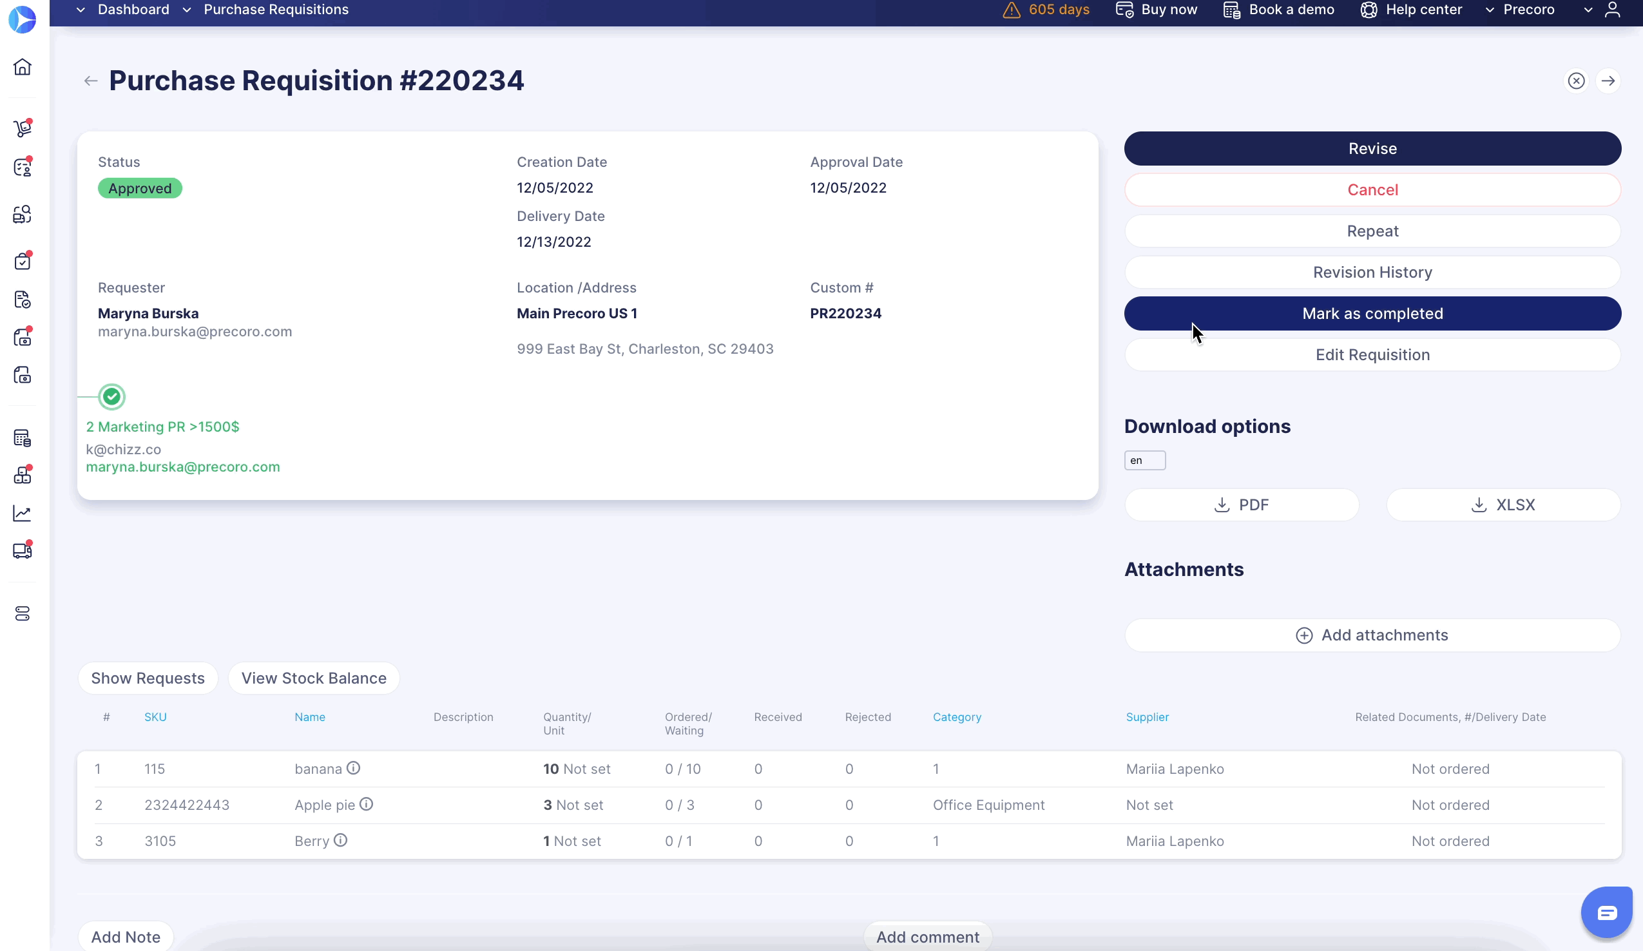Open the supplier search sidebar icon
This screenshot has height=951, width=1643.
23,214
